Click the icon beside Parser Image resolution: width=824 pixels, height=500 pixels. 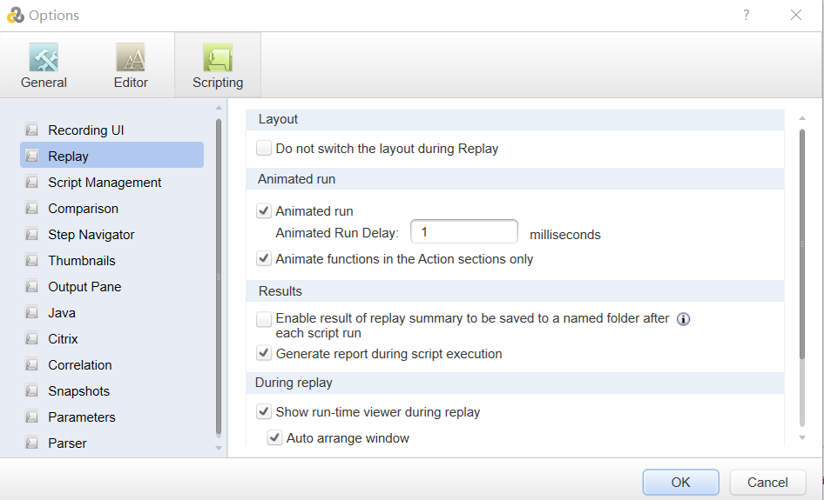31,443
